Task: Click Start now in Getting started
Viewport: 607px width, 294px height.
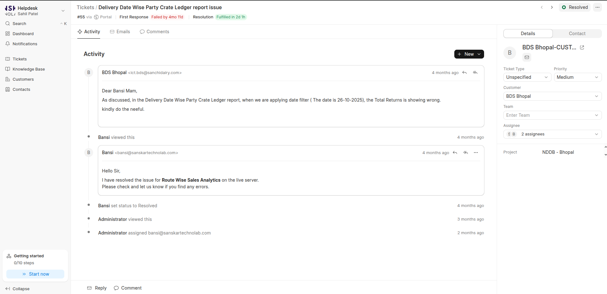Action: 35,274
